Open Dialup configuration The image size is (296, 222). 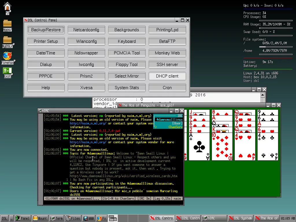coord(46,65)
